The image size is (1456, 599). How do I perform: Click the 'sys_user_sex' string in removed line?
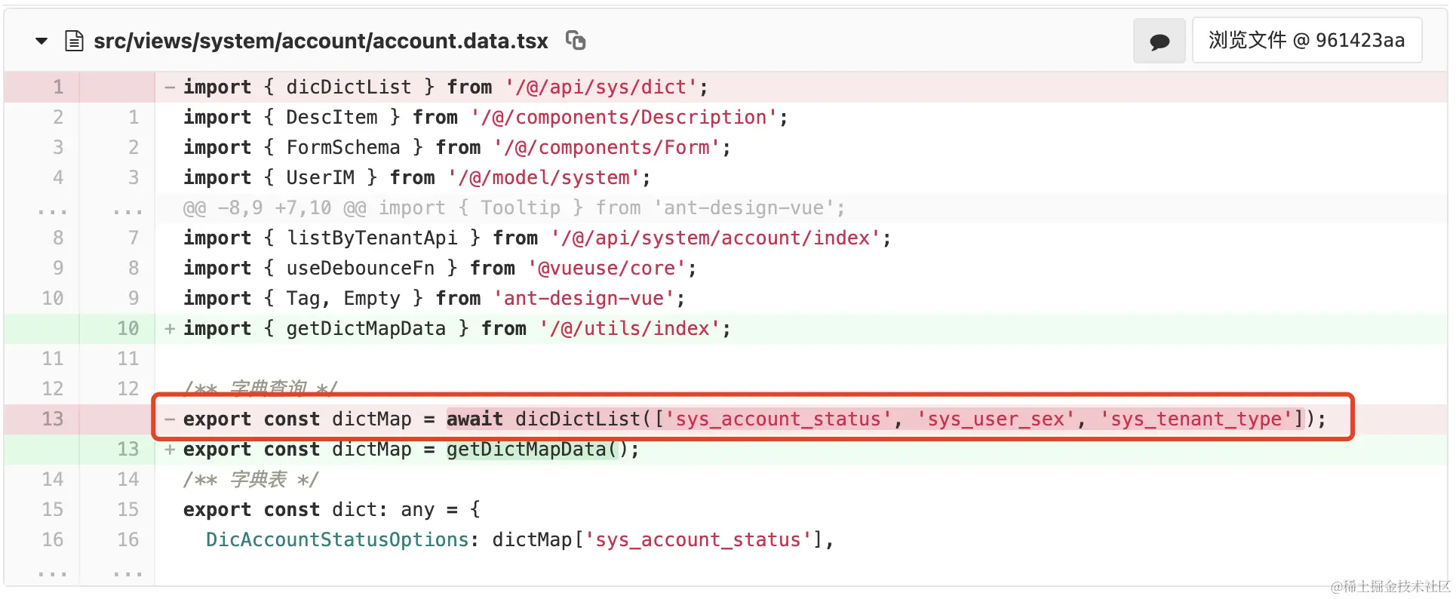(x=995, y=419)
